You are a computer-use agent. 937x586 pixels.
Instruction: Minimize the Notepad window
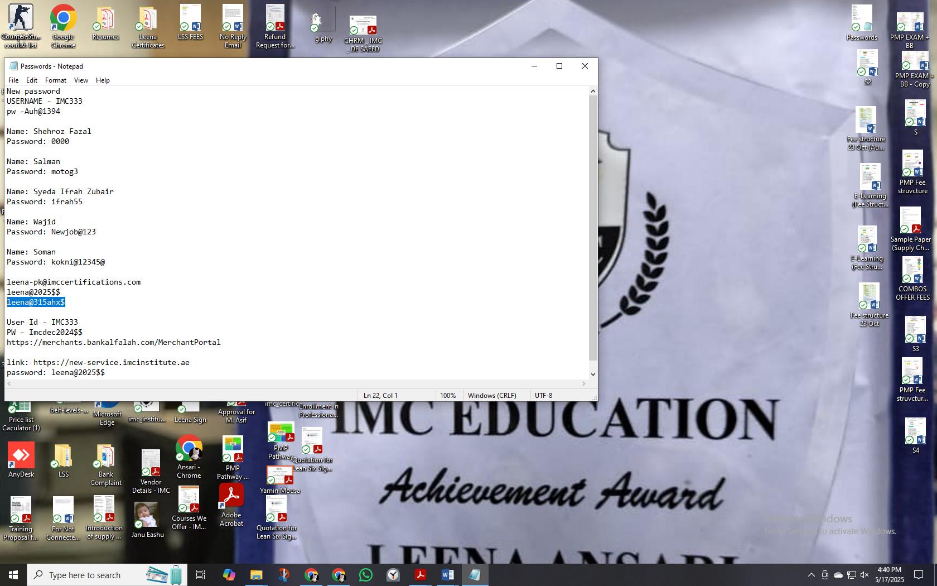(534, 66)
